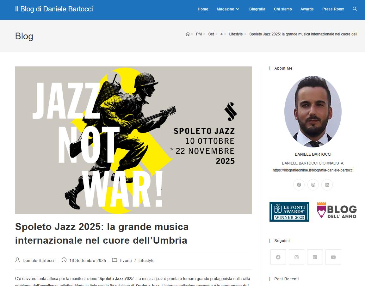Image resolution: width=365 pixels, height=286 pixels.
Task: Click the breadcrumb current page title Spoleto Jazz 2025
Action: pos(303,34)
